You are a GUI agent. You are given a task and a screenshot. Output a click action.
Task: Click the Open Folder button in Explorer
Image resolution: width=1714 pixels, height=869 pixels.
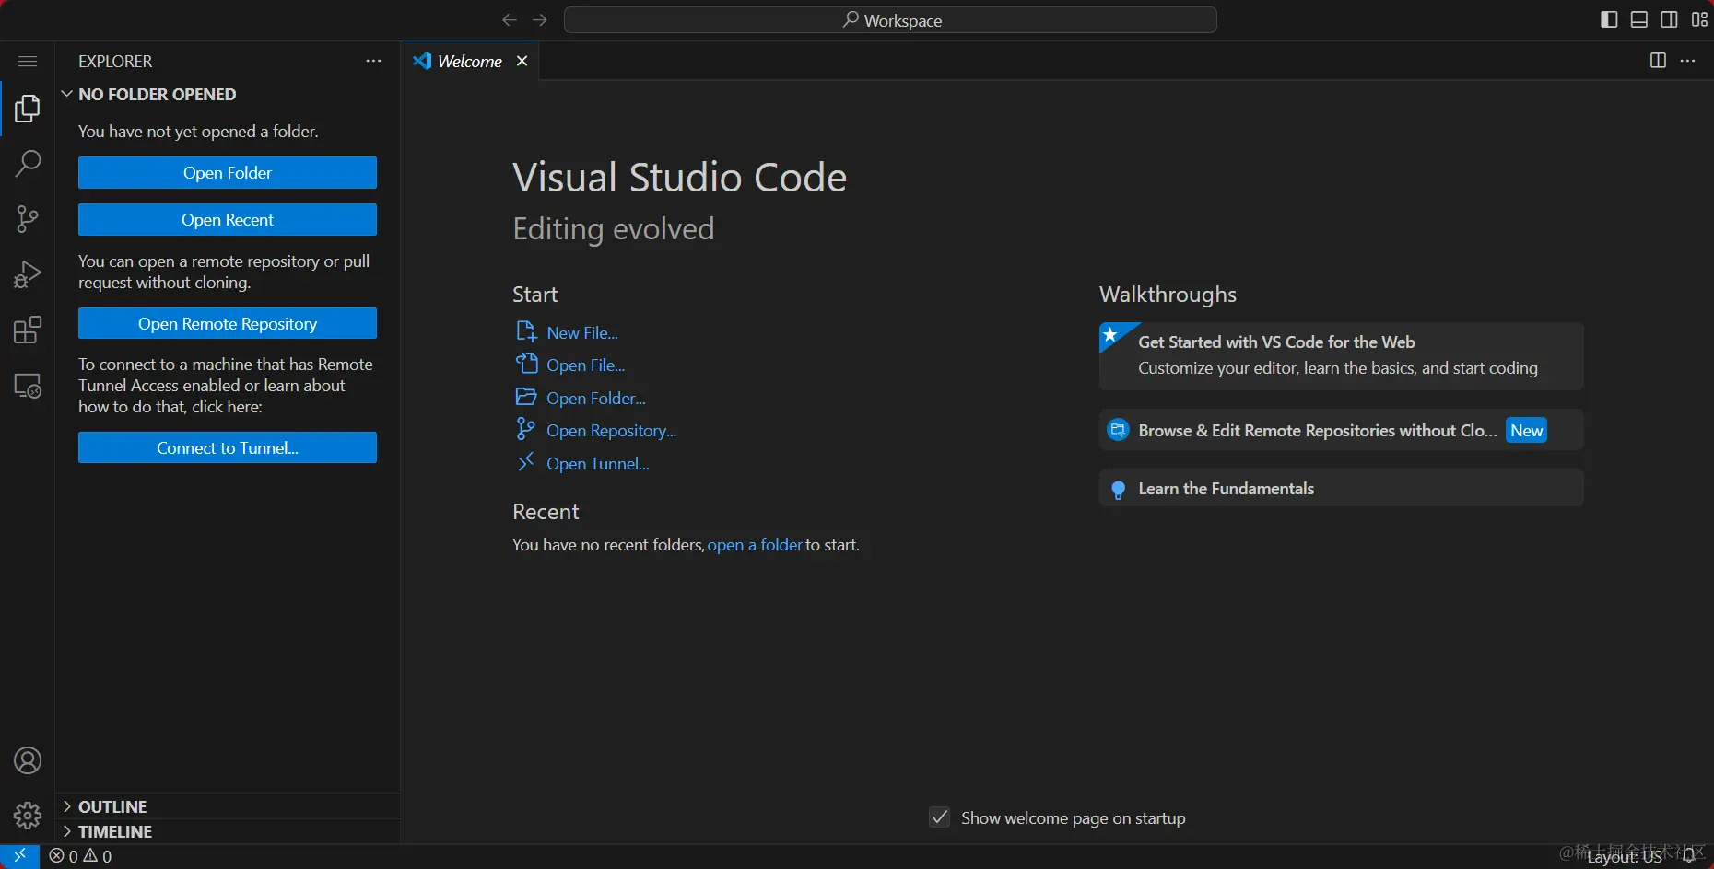[x=228, y=173]
